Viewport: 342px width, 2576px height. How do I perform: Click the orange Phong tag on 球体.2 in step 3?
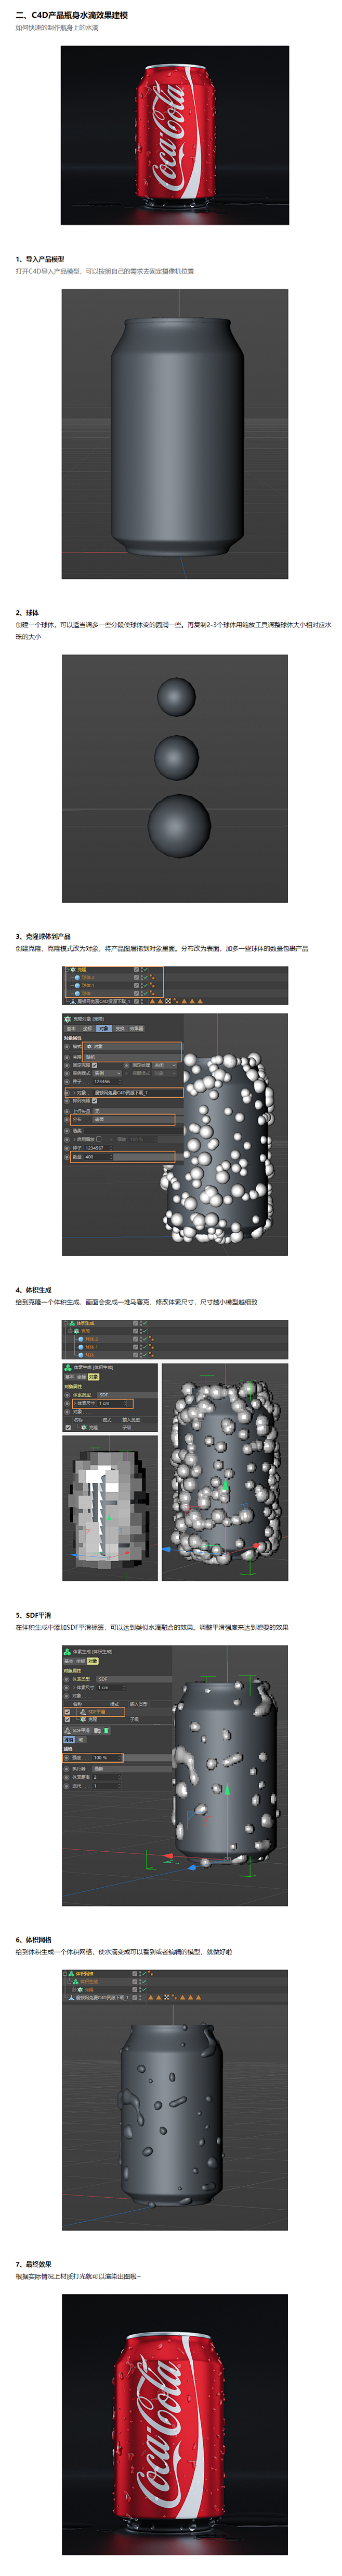point(153,977)
